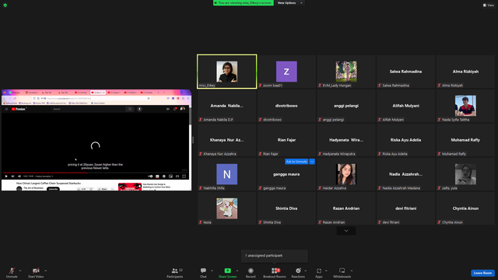Image resolution: width=498 pixels, height=280 pixels.
Task: Select Nada Syifa Talitha's video tile
Action: point(465,106)
